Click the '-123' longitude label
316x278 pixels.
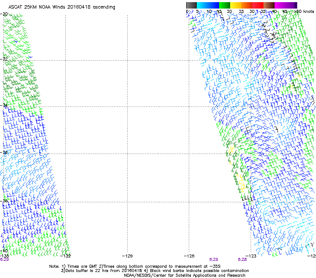251,256
